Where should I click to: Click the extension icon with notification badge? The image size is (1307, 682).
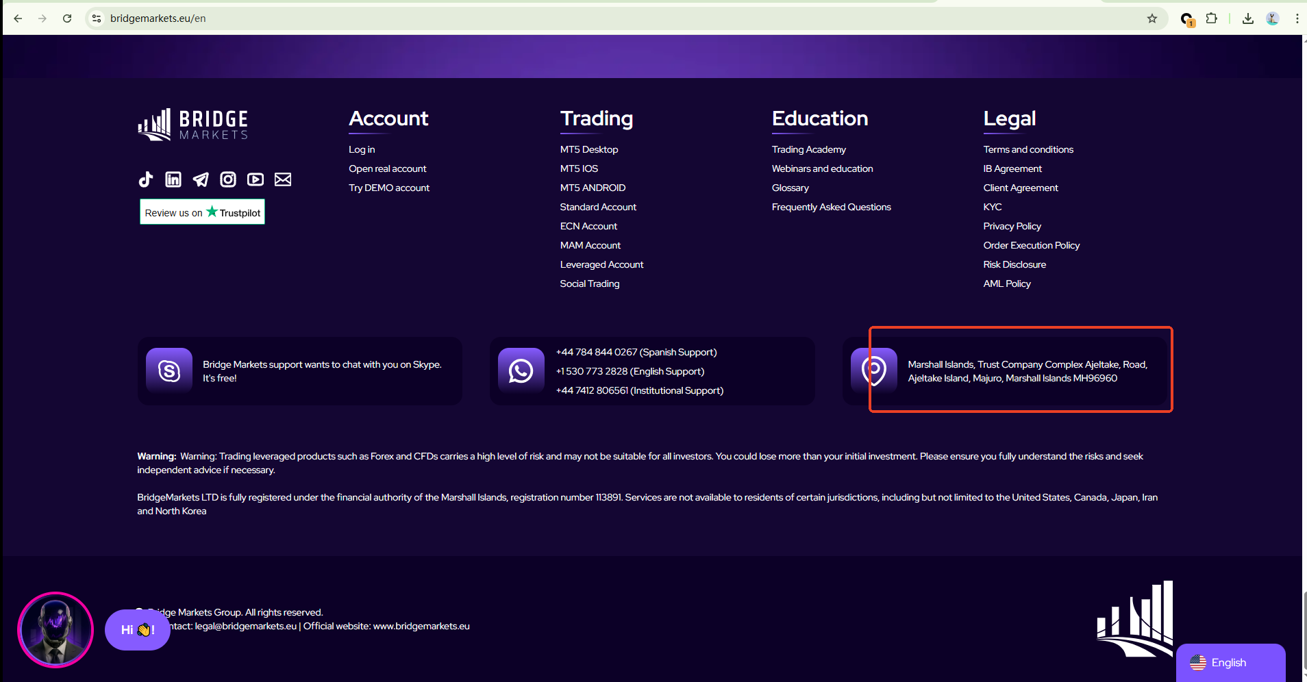[x=1187, y=19]
